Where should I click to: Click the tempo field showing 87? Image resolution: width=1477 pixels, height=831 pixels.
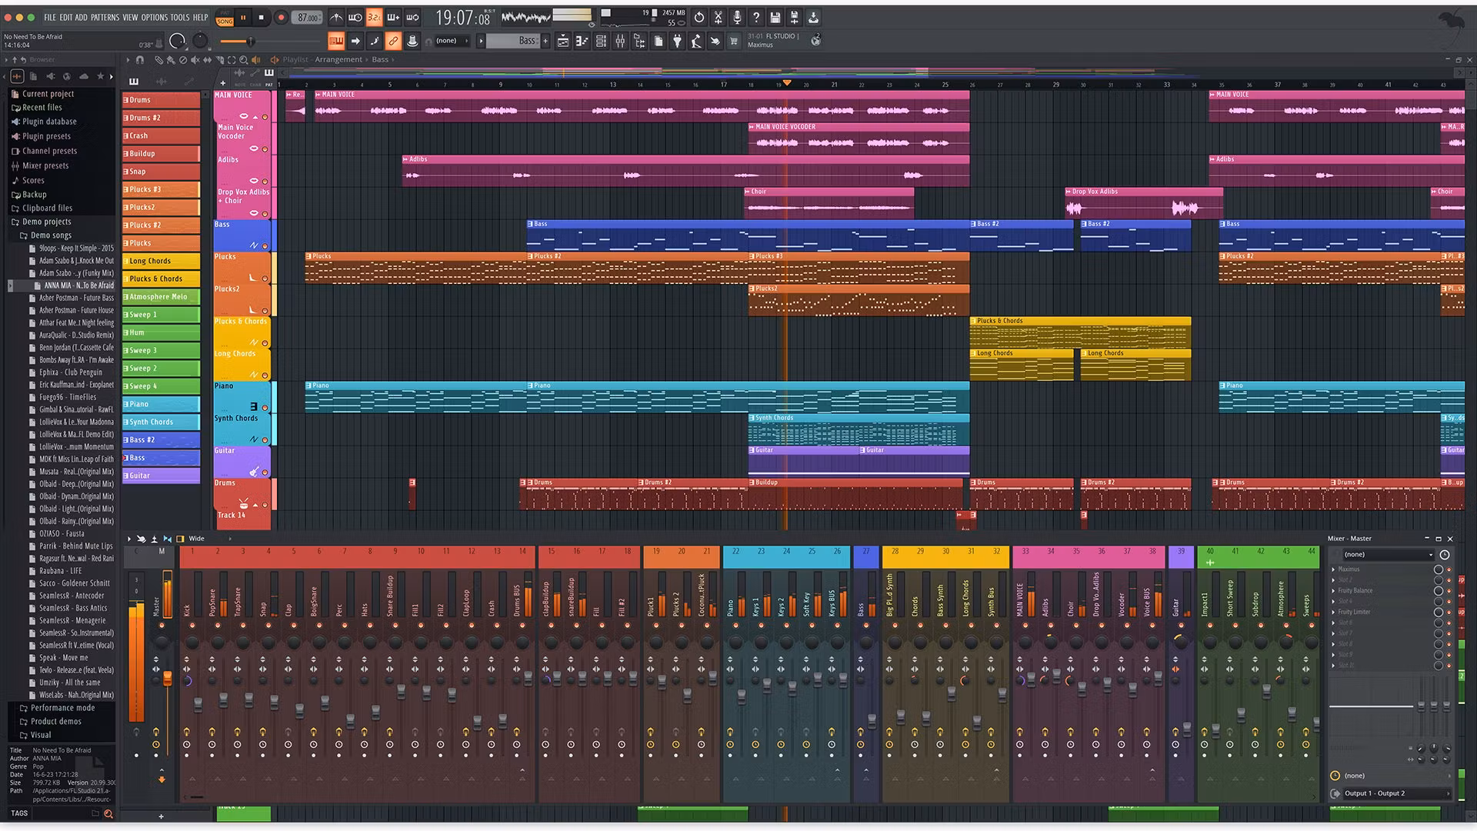click(308, 17)
